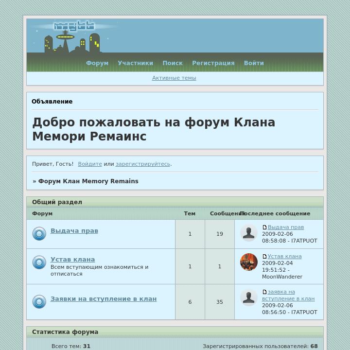Click topic count 6 for Заявки
Image resolution: width=350 pixels, height=350 pixels.
(x=190, y=302)
